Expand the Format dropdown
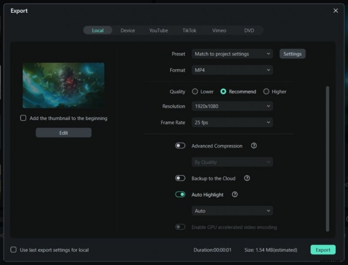The height and width of the screenshot is (265, 348). pyautogui.click(x=232, y=70)
